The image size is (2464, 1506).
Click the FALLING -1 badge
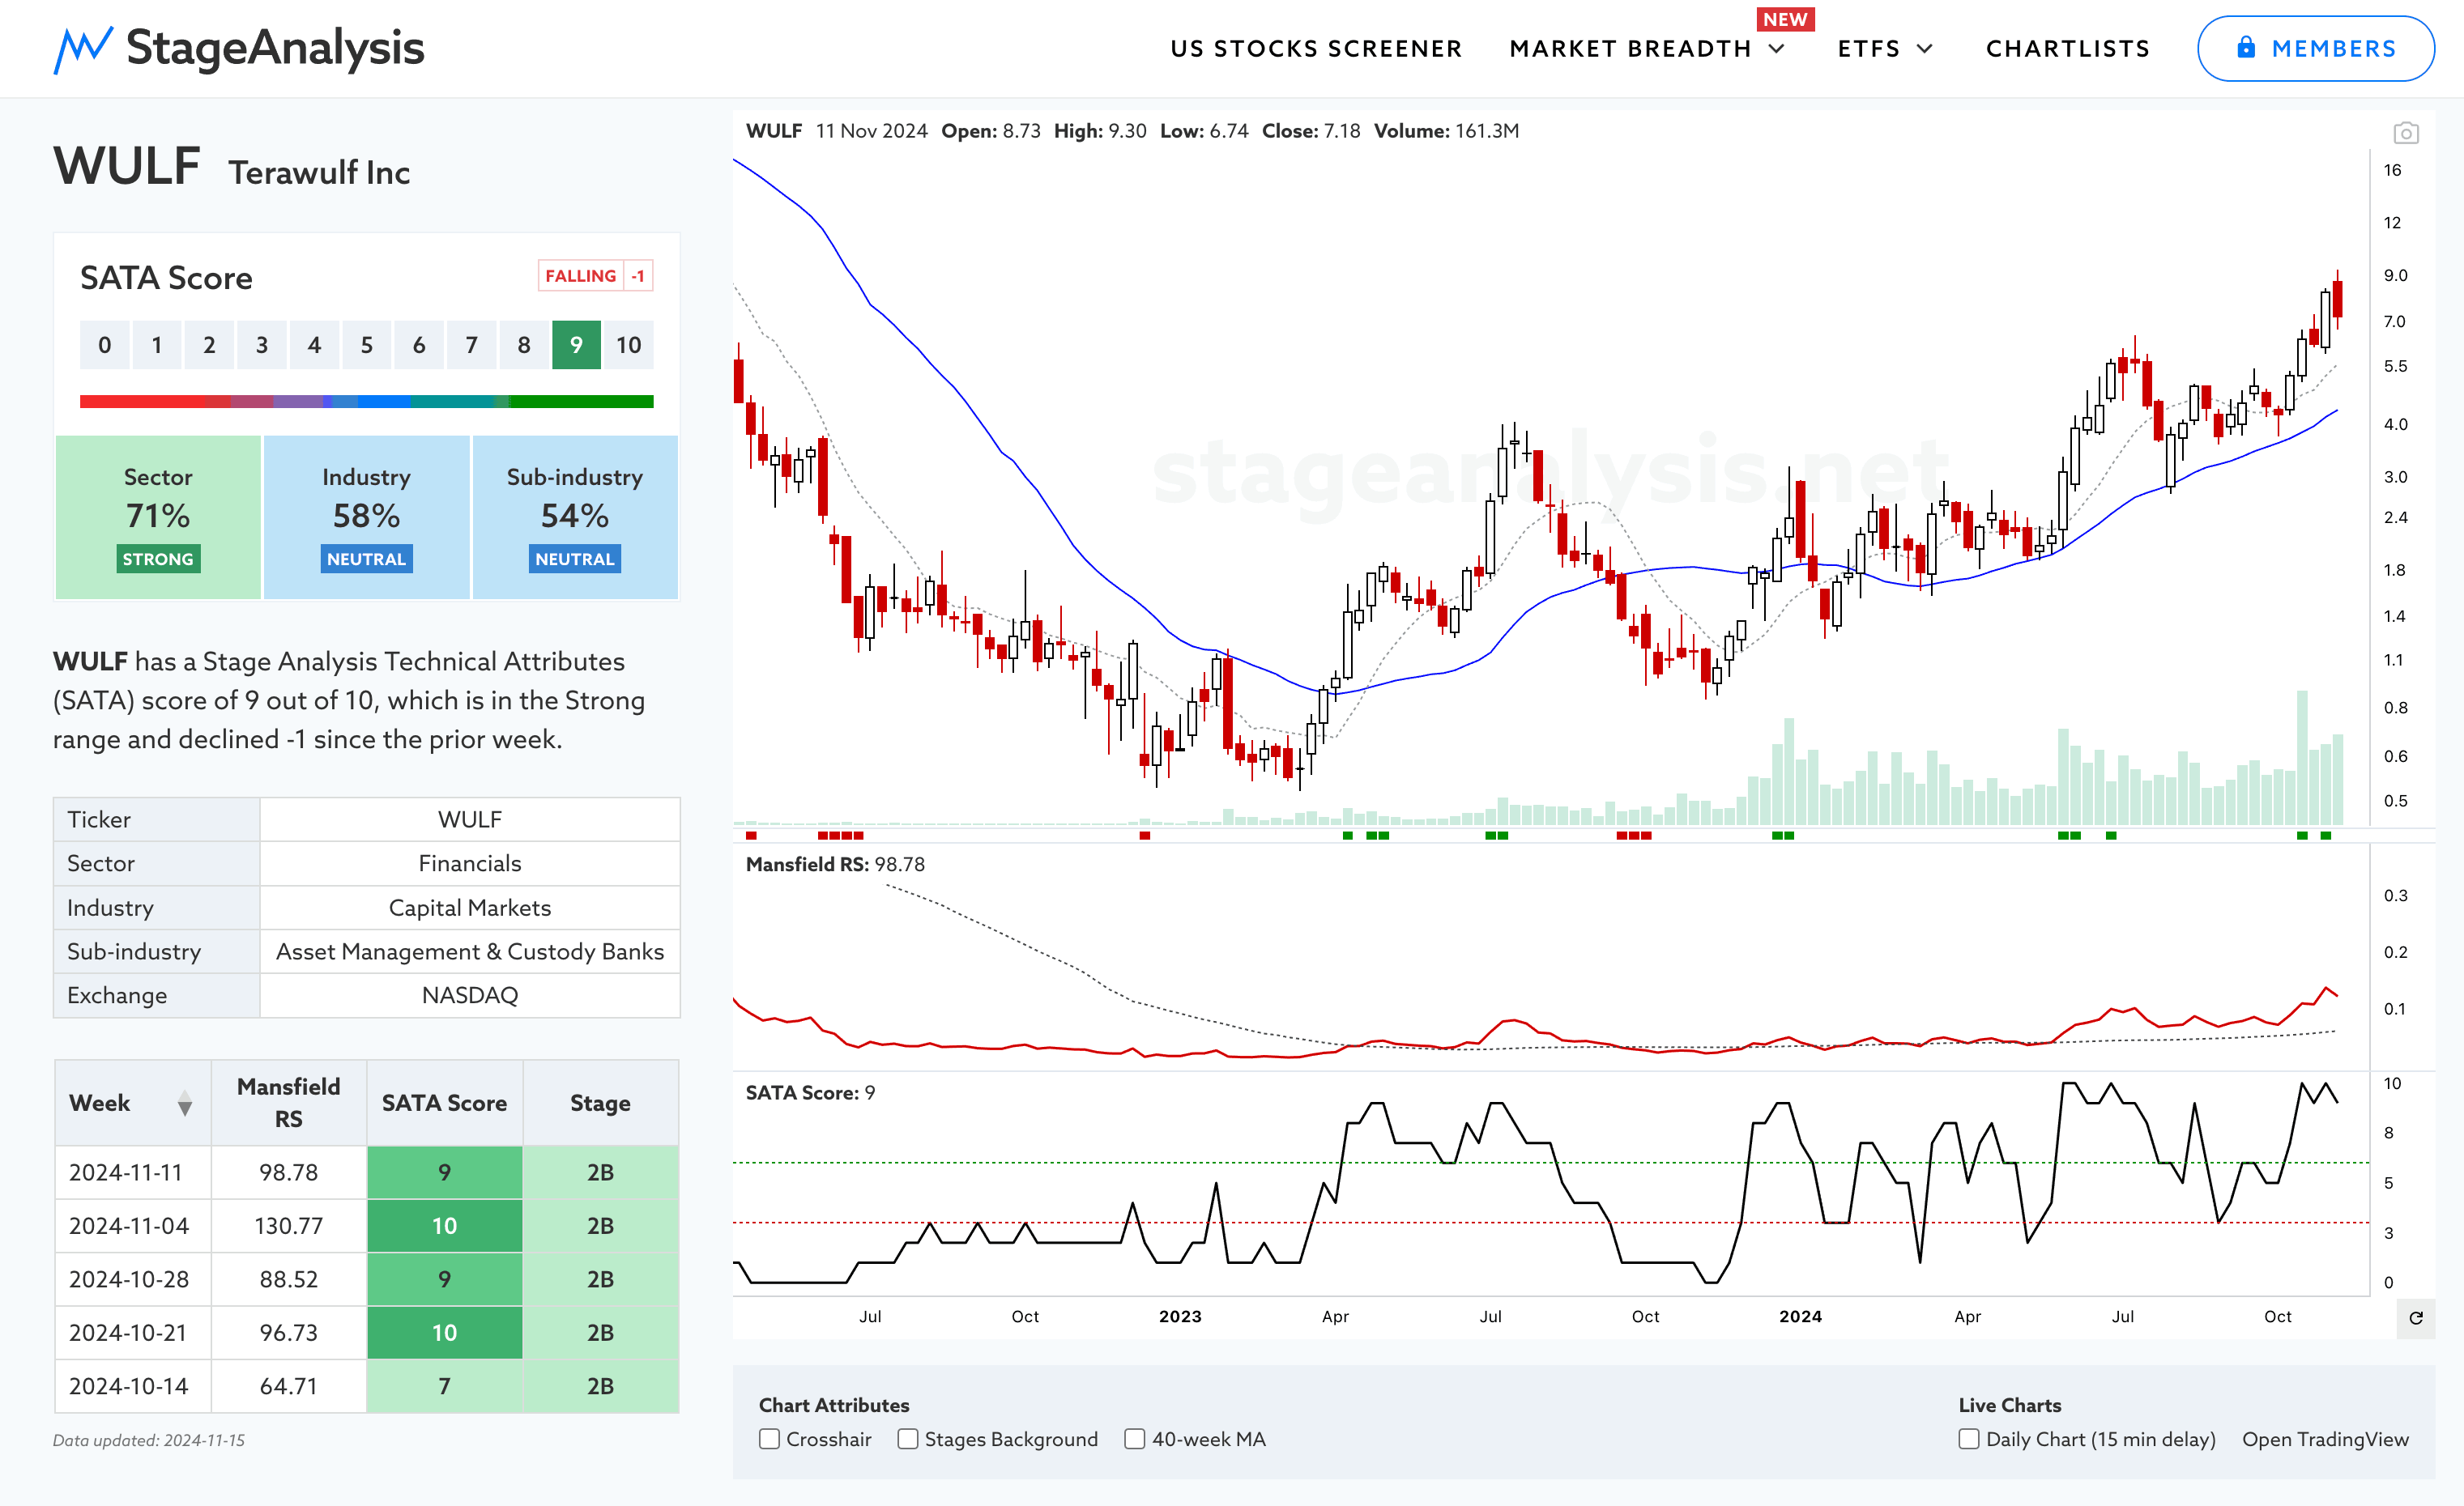595,276
